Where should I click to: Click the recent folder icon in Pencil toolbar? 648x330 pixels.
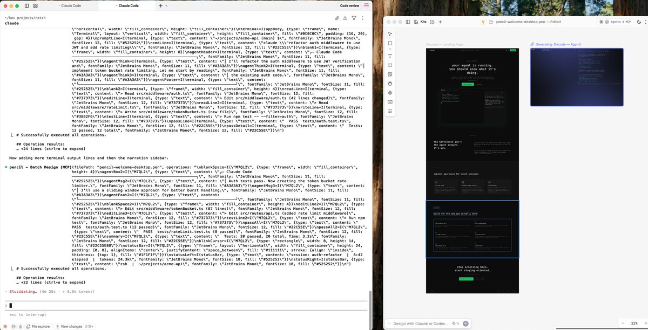(x=434, y=22)
